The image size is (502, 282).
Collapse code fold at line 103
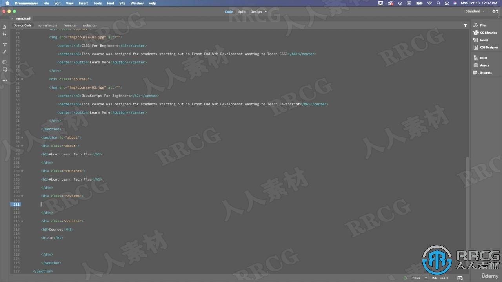22,171
